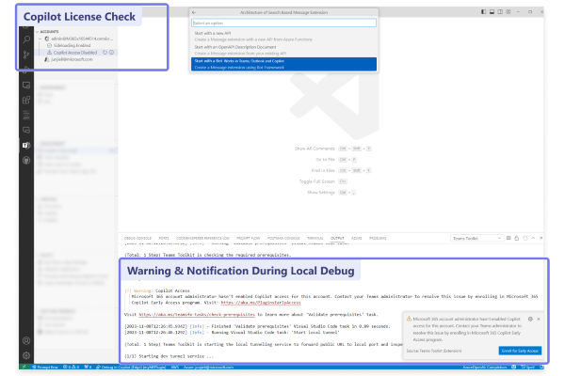Switch to PORTS tab
The height and width of the screenshot is (376, 565).
tap(164, 238)
